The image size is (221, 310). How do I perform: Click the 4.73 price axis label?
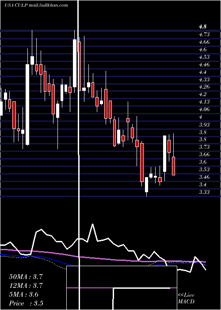click(x=204, y=35)
